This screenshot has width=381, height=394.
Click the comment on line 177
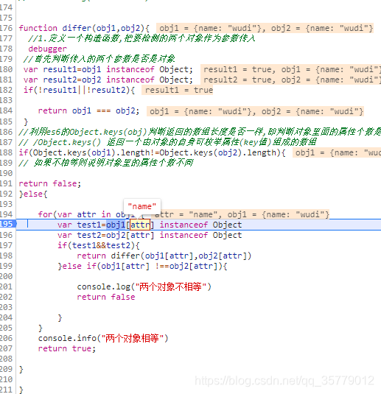(x=141, y=38)
